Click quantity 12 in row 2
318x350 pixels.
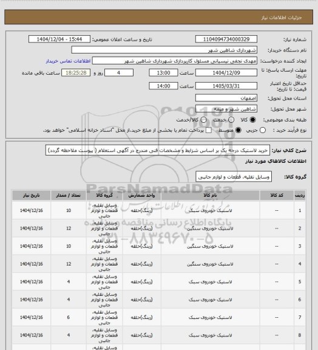69,228
